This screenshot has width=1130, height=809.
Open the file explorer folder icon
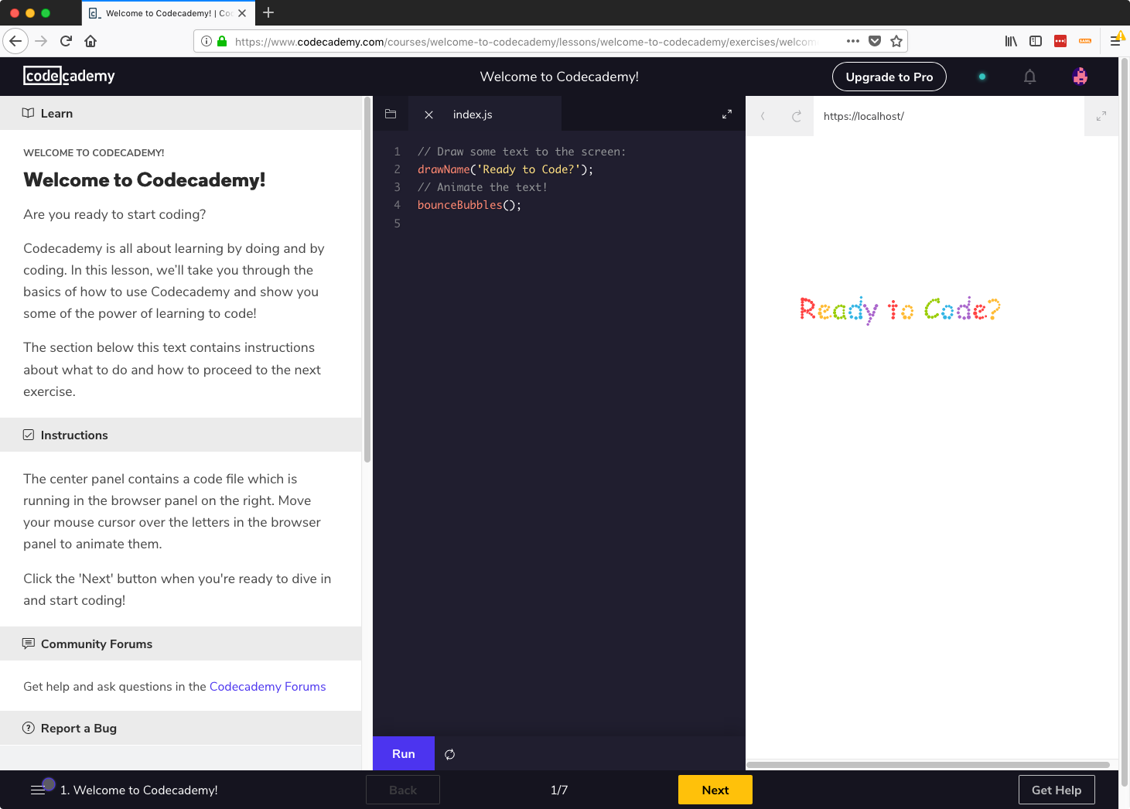pos(391,114)
